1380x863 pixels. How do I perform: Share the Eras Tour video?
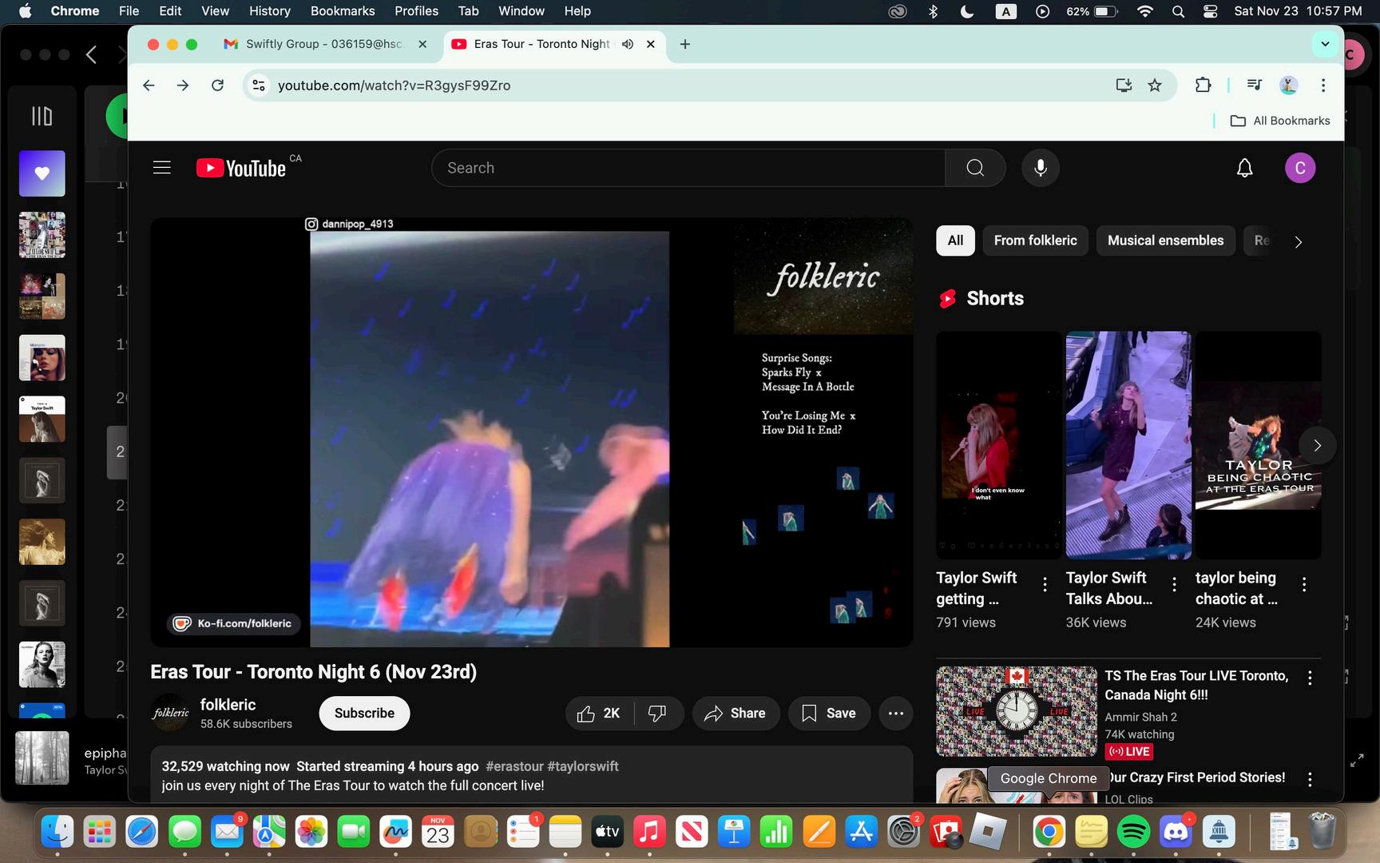pyautogui.click(x=735, y=714)
